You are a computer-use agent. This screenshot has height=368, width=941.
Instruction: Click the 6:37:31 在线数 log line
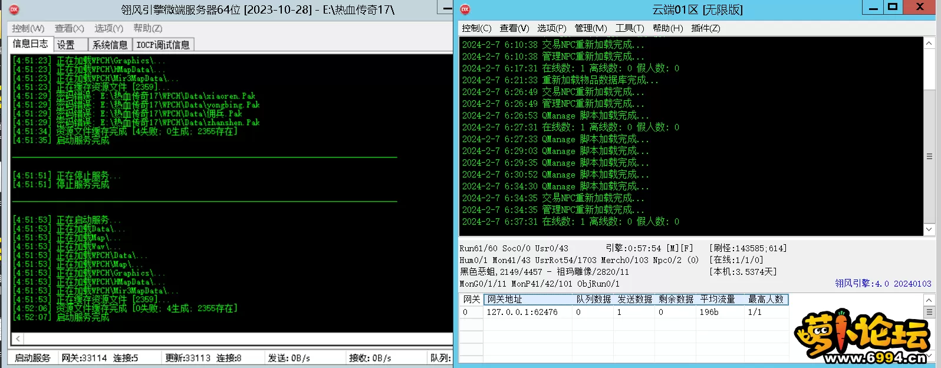click(x=571, y=222)
